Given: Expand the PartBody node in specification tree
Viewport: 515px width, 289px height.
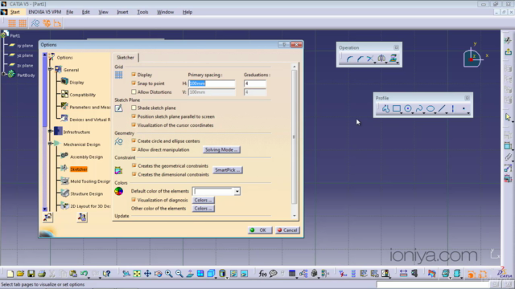Looking at the screenshot, I should click(x=3, y=75).
